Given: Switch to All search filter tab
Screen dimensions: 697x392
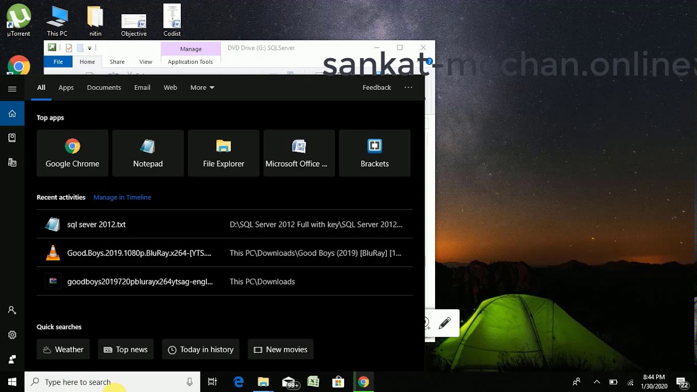Looking at the screenshot, I should 41,87.
